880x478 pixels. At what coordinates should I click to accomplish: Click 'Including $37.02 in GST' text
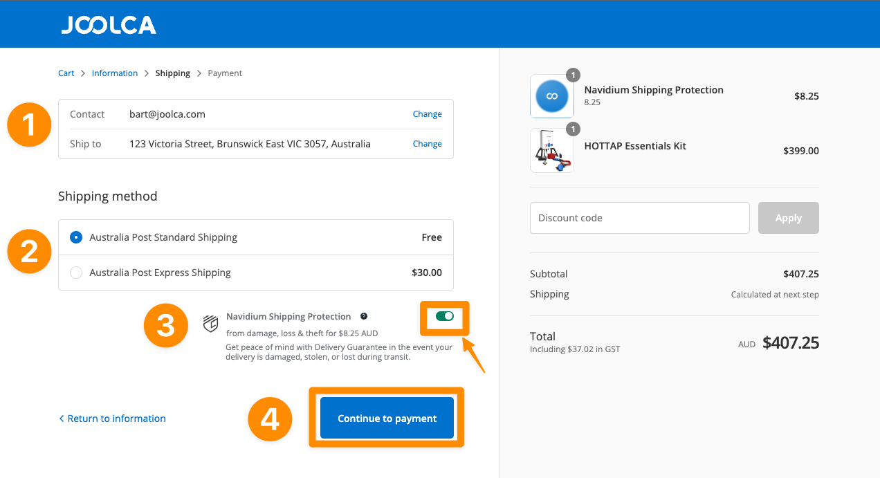[x=575, y=349]
